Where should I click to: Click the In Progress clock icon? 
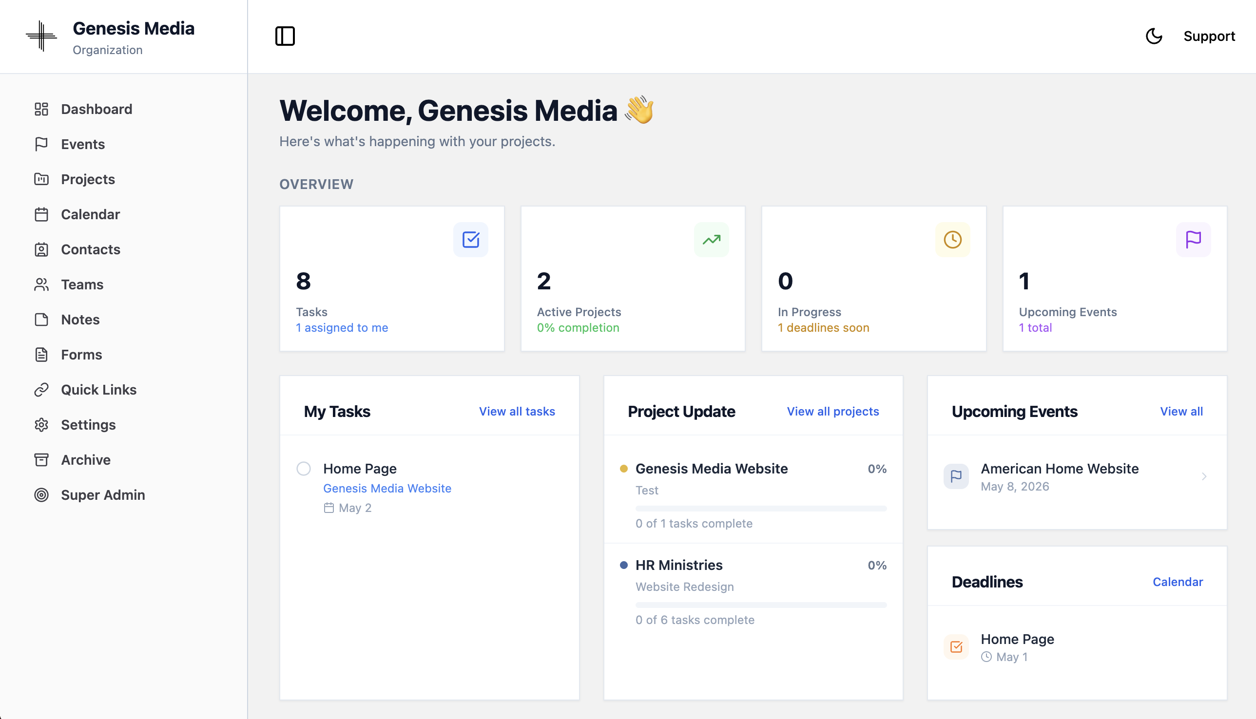pos(953,240)
